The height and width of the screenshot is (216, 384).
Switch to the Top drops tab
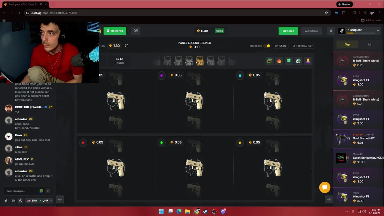(x=347, y=45)
